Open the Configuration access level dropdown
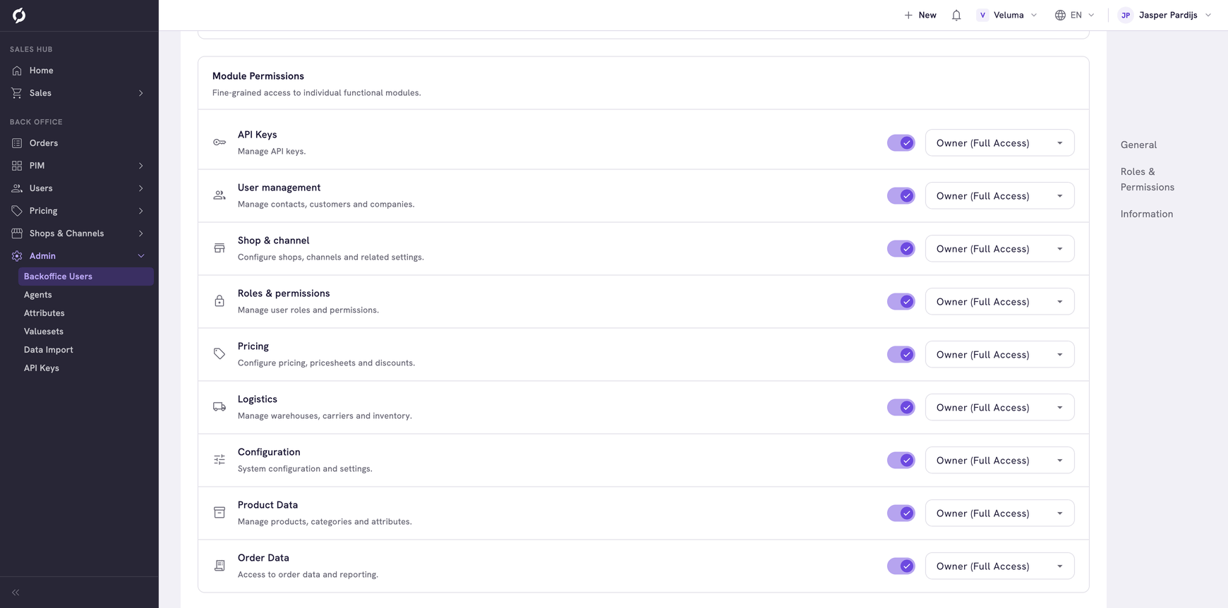The height and width of the screenshot is (608, 1228). [999, 460]
